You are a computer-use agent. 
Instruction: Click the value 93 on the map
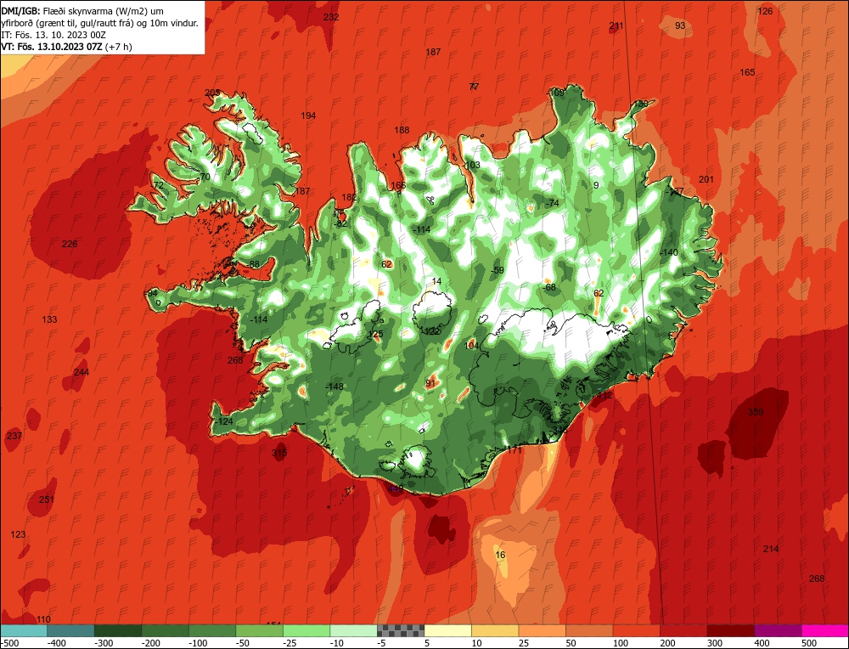pos(680,25)
